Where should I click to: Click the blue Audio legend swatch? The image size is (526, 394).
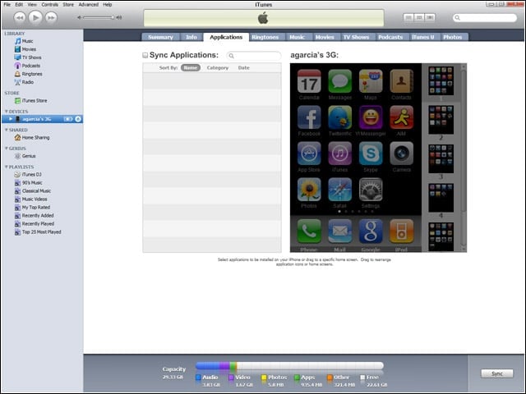point(198,378)
